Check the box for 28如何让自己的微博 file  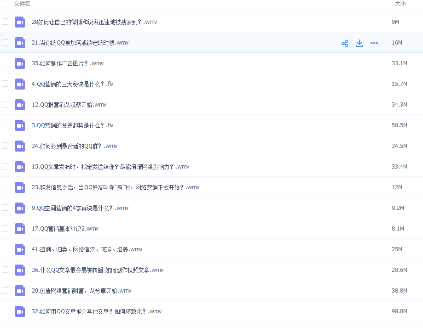(5, 22)
